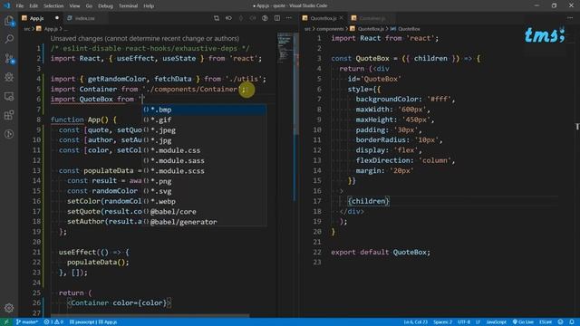Open More Actions for the left editor group
580x326 pixels.
289,18
